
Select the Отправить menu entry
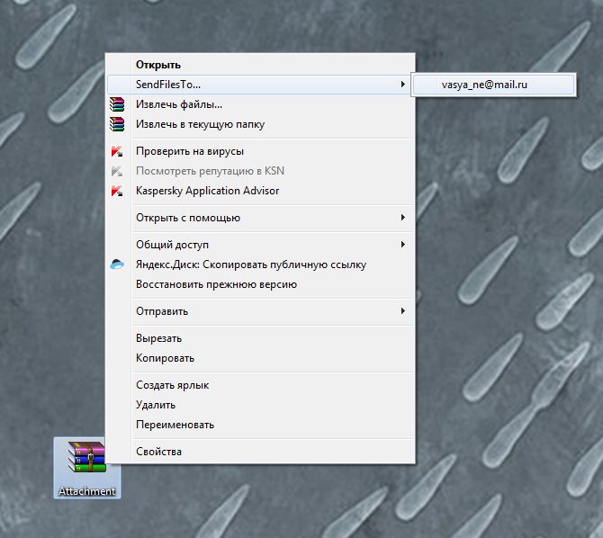260,311
